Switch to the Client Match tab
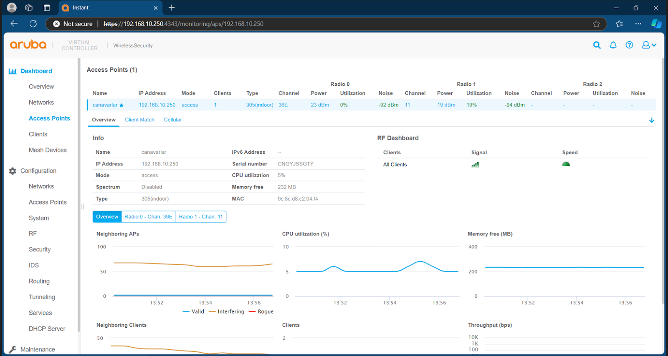 click(x=139, y=120)
